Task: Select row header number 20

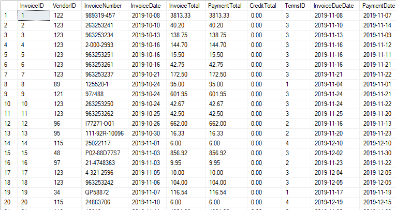Action: pyautogui.click(x=9, y=202)
